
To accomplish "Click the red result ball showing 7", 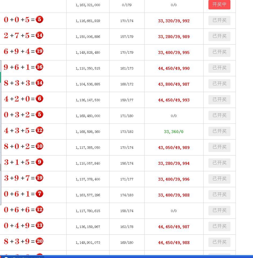I will coord(39,194).
